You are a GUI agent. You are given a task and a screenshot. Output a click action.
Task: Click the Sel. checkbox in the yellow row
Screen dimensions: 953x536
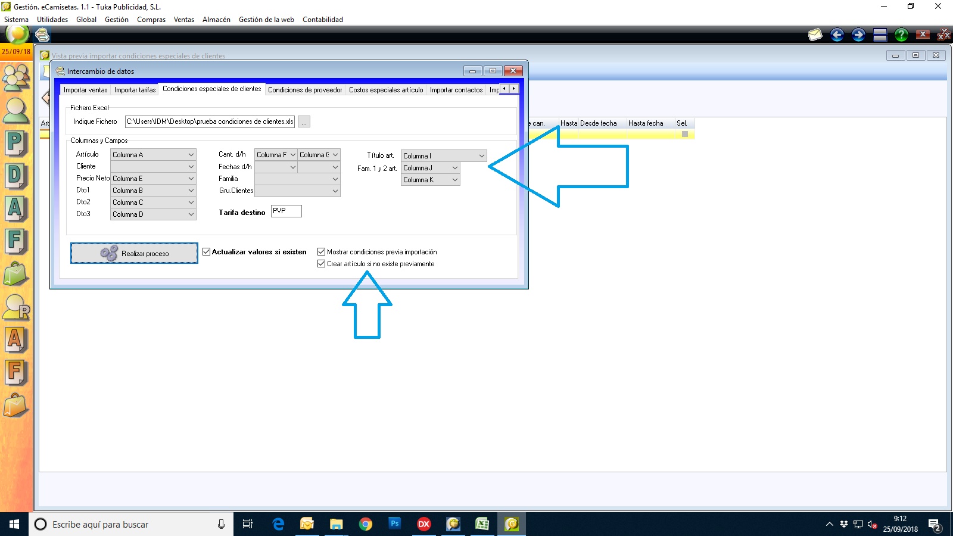tap(685, 134)
